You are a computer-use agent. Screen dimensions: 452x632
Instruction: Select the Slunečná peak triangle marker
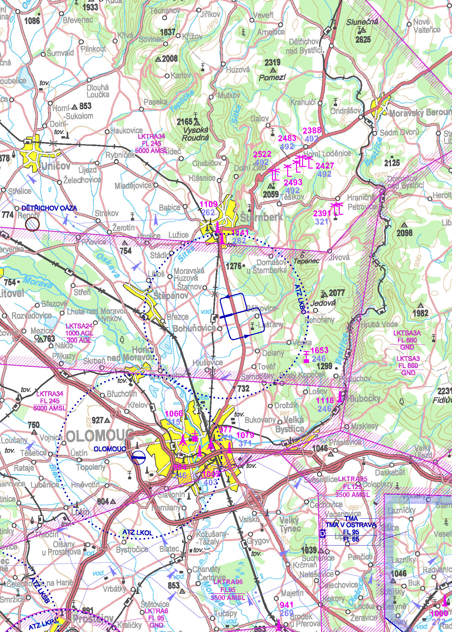click(362, 30)
